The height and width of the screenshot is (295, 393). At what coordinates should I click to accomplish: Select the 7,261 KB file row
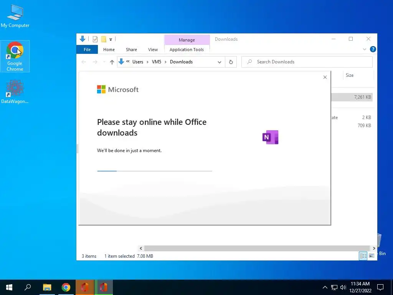(352, 97)
